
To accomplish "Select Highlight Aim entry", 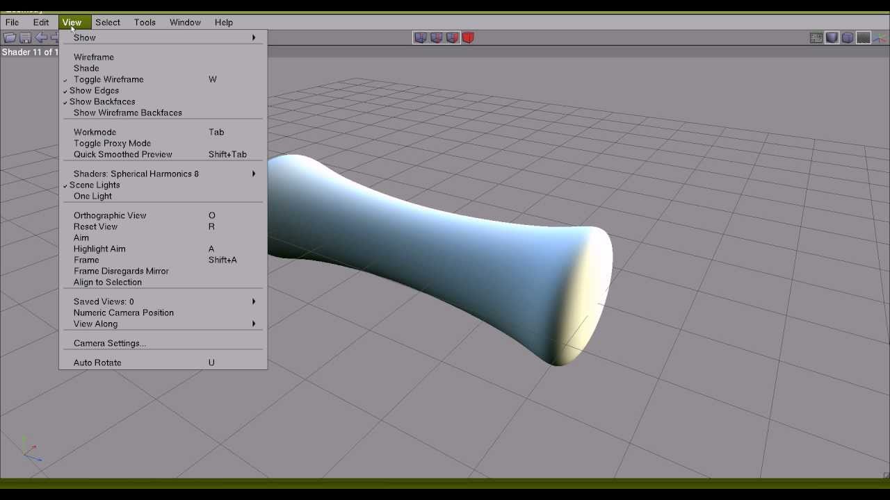I will click(x=163, y=249).
